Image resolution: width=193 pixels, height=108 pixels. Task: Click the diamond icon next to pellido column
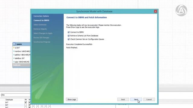coord(14,55)
